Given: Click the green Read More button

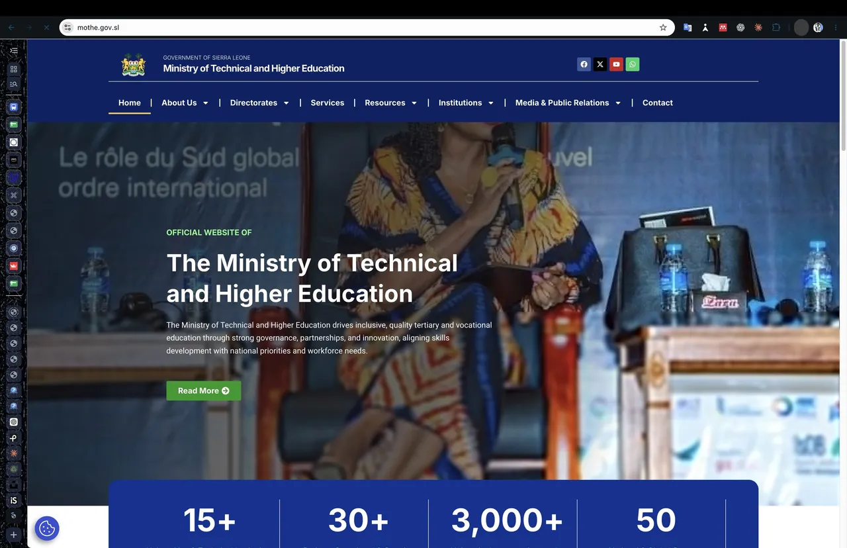Looking at the screenshot, I should tap(204, 390).
